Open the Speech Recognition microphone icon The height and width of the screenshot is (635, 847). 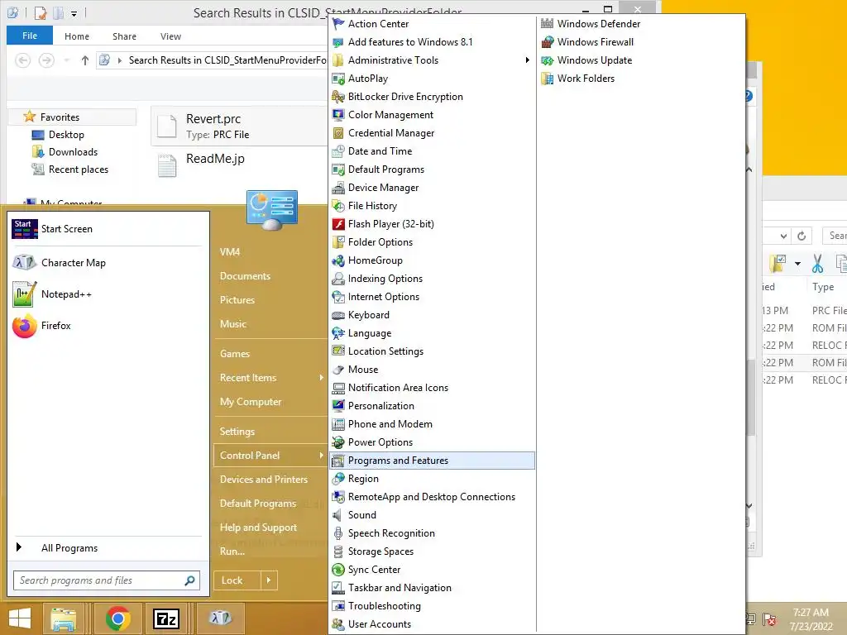click(338, 533)
